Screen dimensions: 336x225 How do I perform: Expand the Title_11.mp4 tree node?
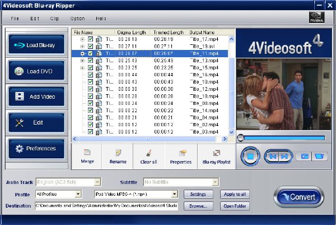(x=82, y=53)
